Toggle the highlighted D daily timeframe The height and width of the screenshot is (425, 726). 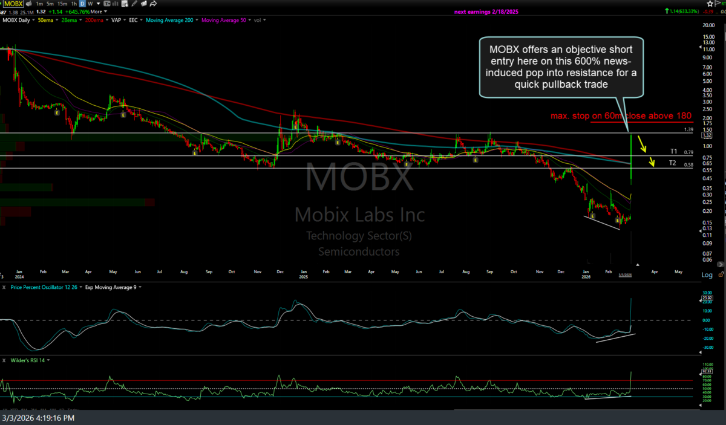coord(82,4)
